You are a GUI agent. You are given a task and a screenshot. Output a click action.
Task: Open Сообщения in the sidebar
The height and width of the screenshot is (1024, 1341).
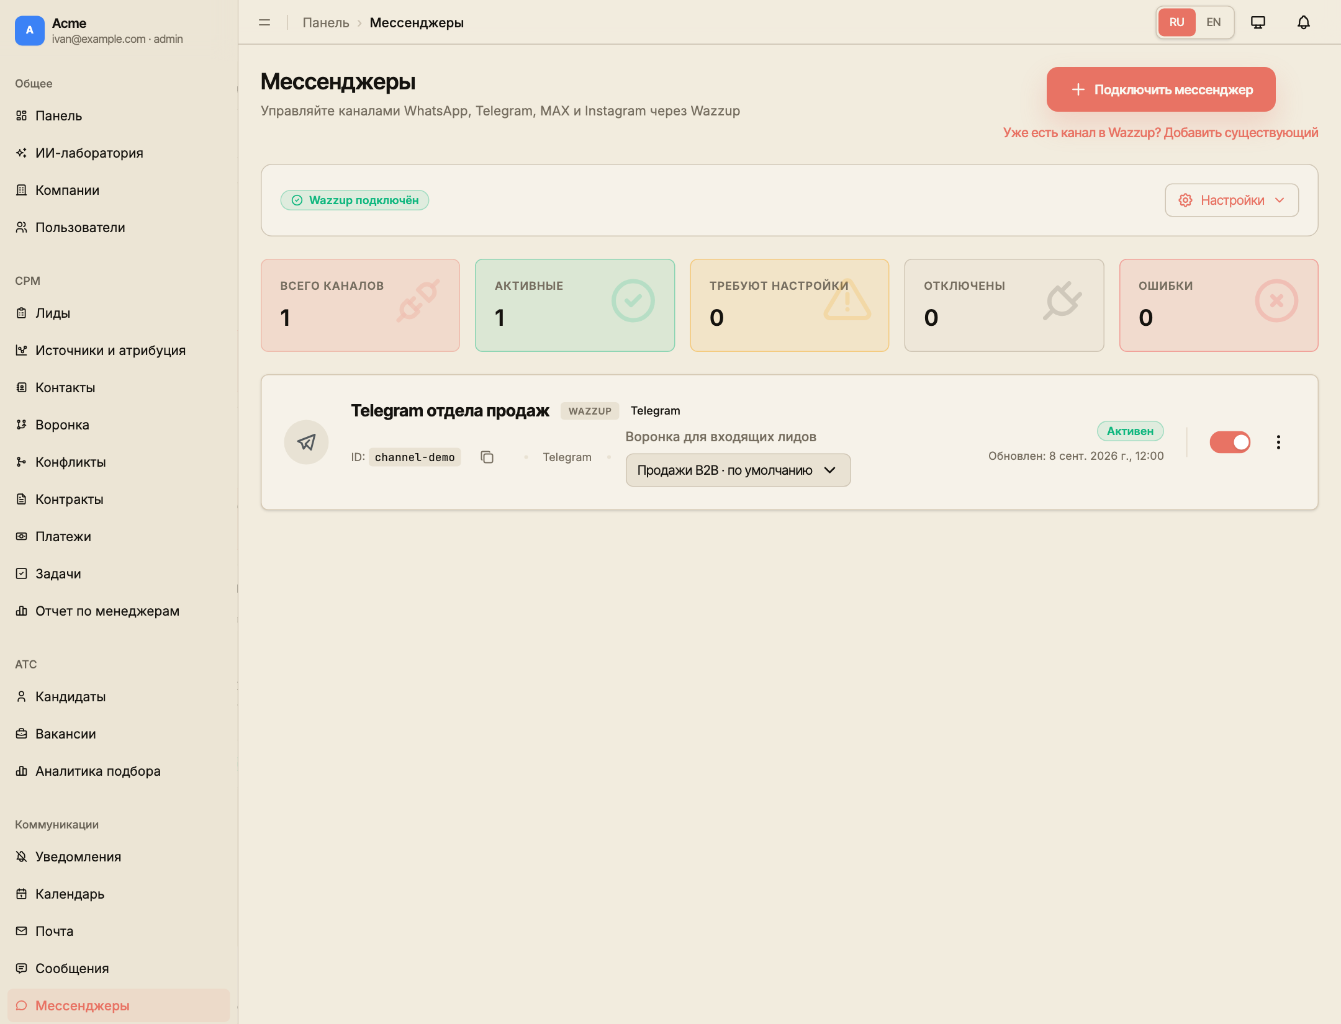pyautogui.click(x=119, y=968)
